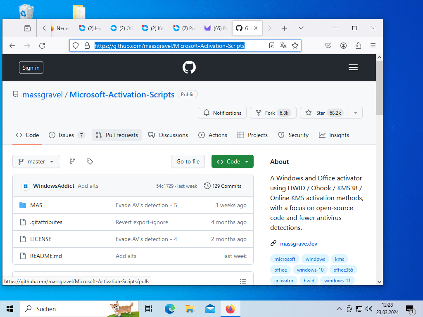Viewport: 423px width, 317px height.
Task: Open Firefox reader view for this page
Action: click(271, 45)
